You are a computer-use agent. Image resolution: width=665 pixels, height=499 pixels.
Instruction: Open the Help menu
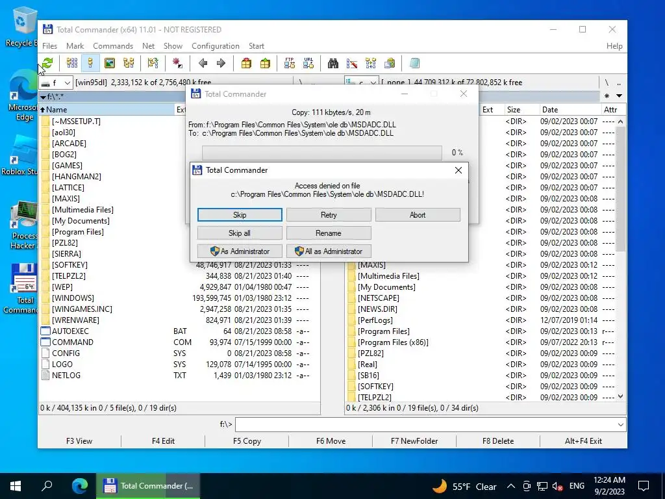point(614,46)
